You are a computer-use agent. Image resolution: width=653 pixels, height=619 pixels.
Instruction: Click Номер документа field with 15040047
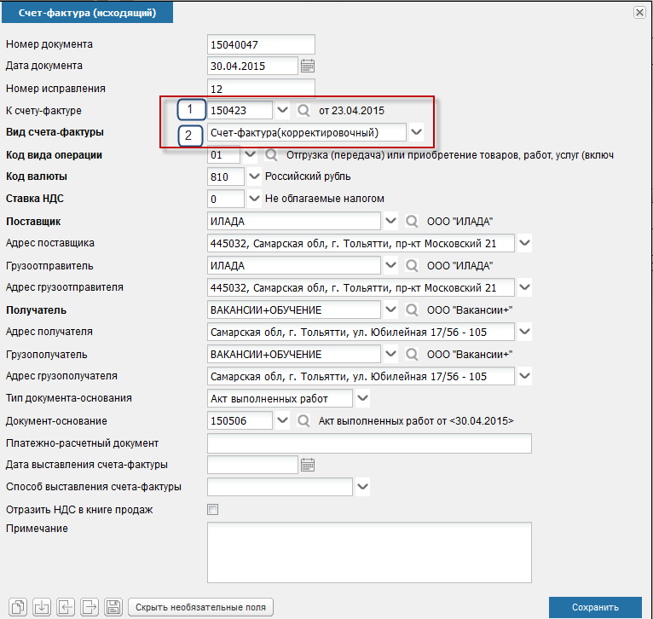[261, 44]
